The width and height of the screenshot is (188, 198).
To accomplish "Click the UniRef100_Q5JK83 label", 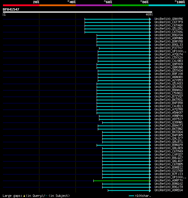I will click(x=169, y=84).
